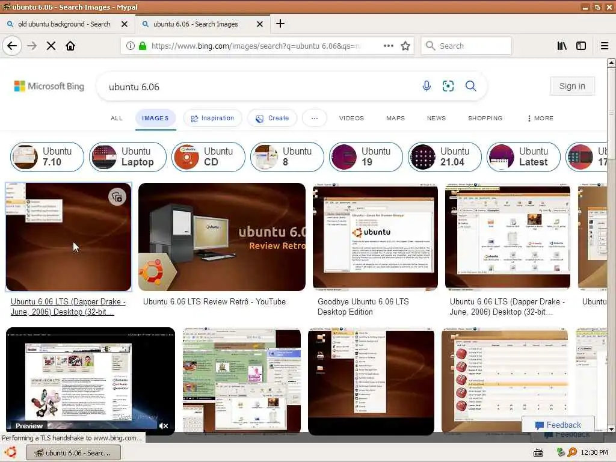Open the browser screenshot collage thumbnail in second row
Viewport: 616px width, 462px height.
click(242, 381)
